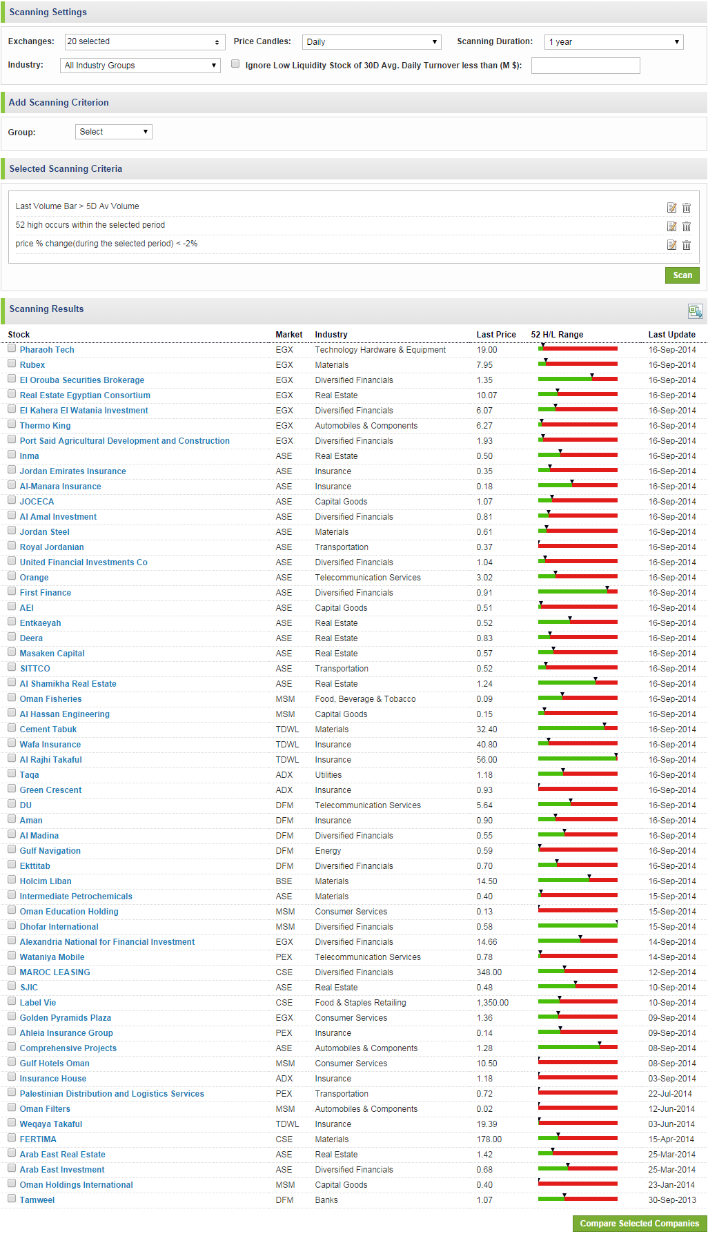Edit the 'price % change' criterion
Screen dimensions: 708x1234
click(671, 245)
